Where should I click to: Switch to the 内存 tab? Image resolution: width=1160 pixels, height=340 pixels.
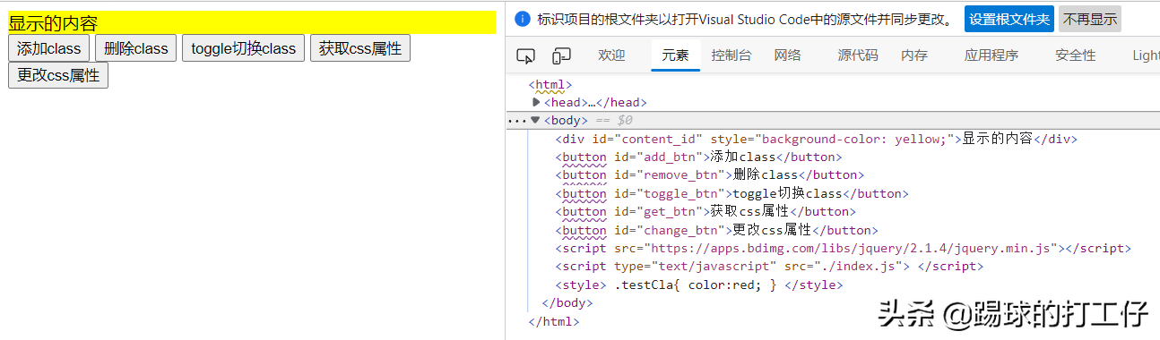coord(914,55)
